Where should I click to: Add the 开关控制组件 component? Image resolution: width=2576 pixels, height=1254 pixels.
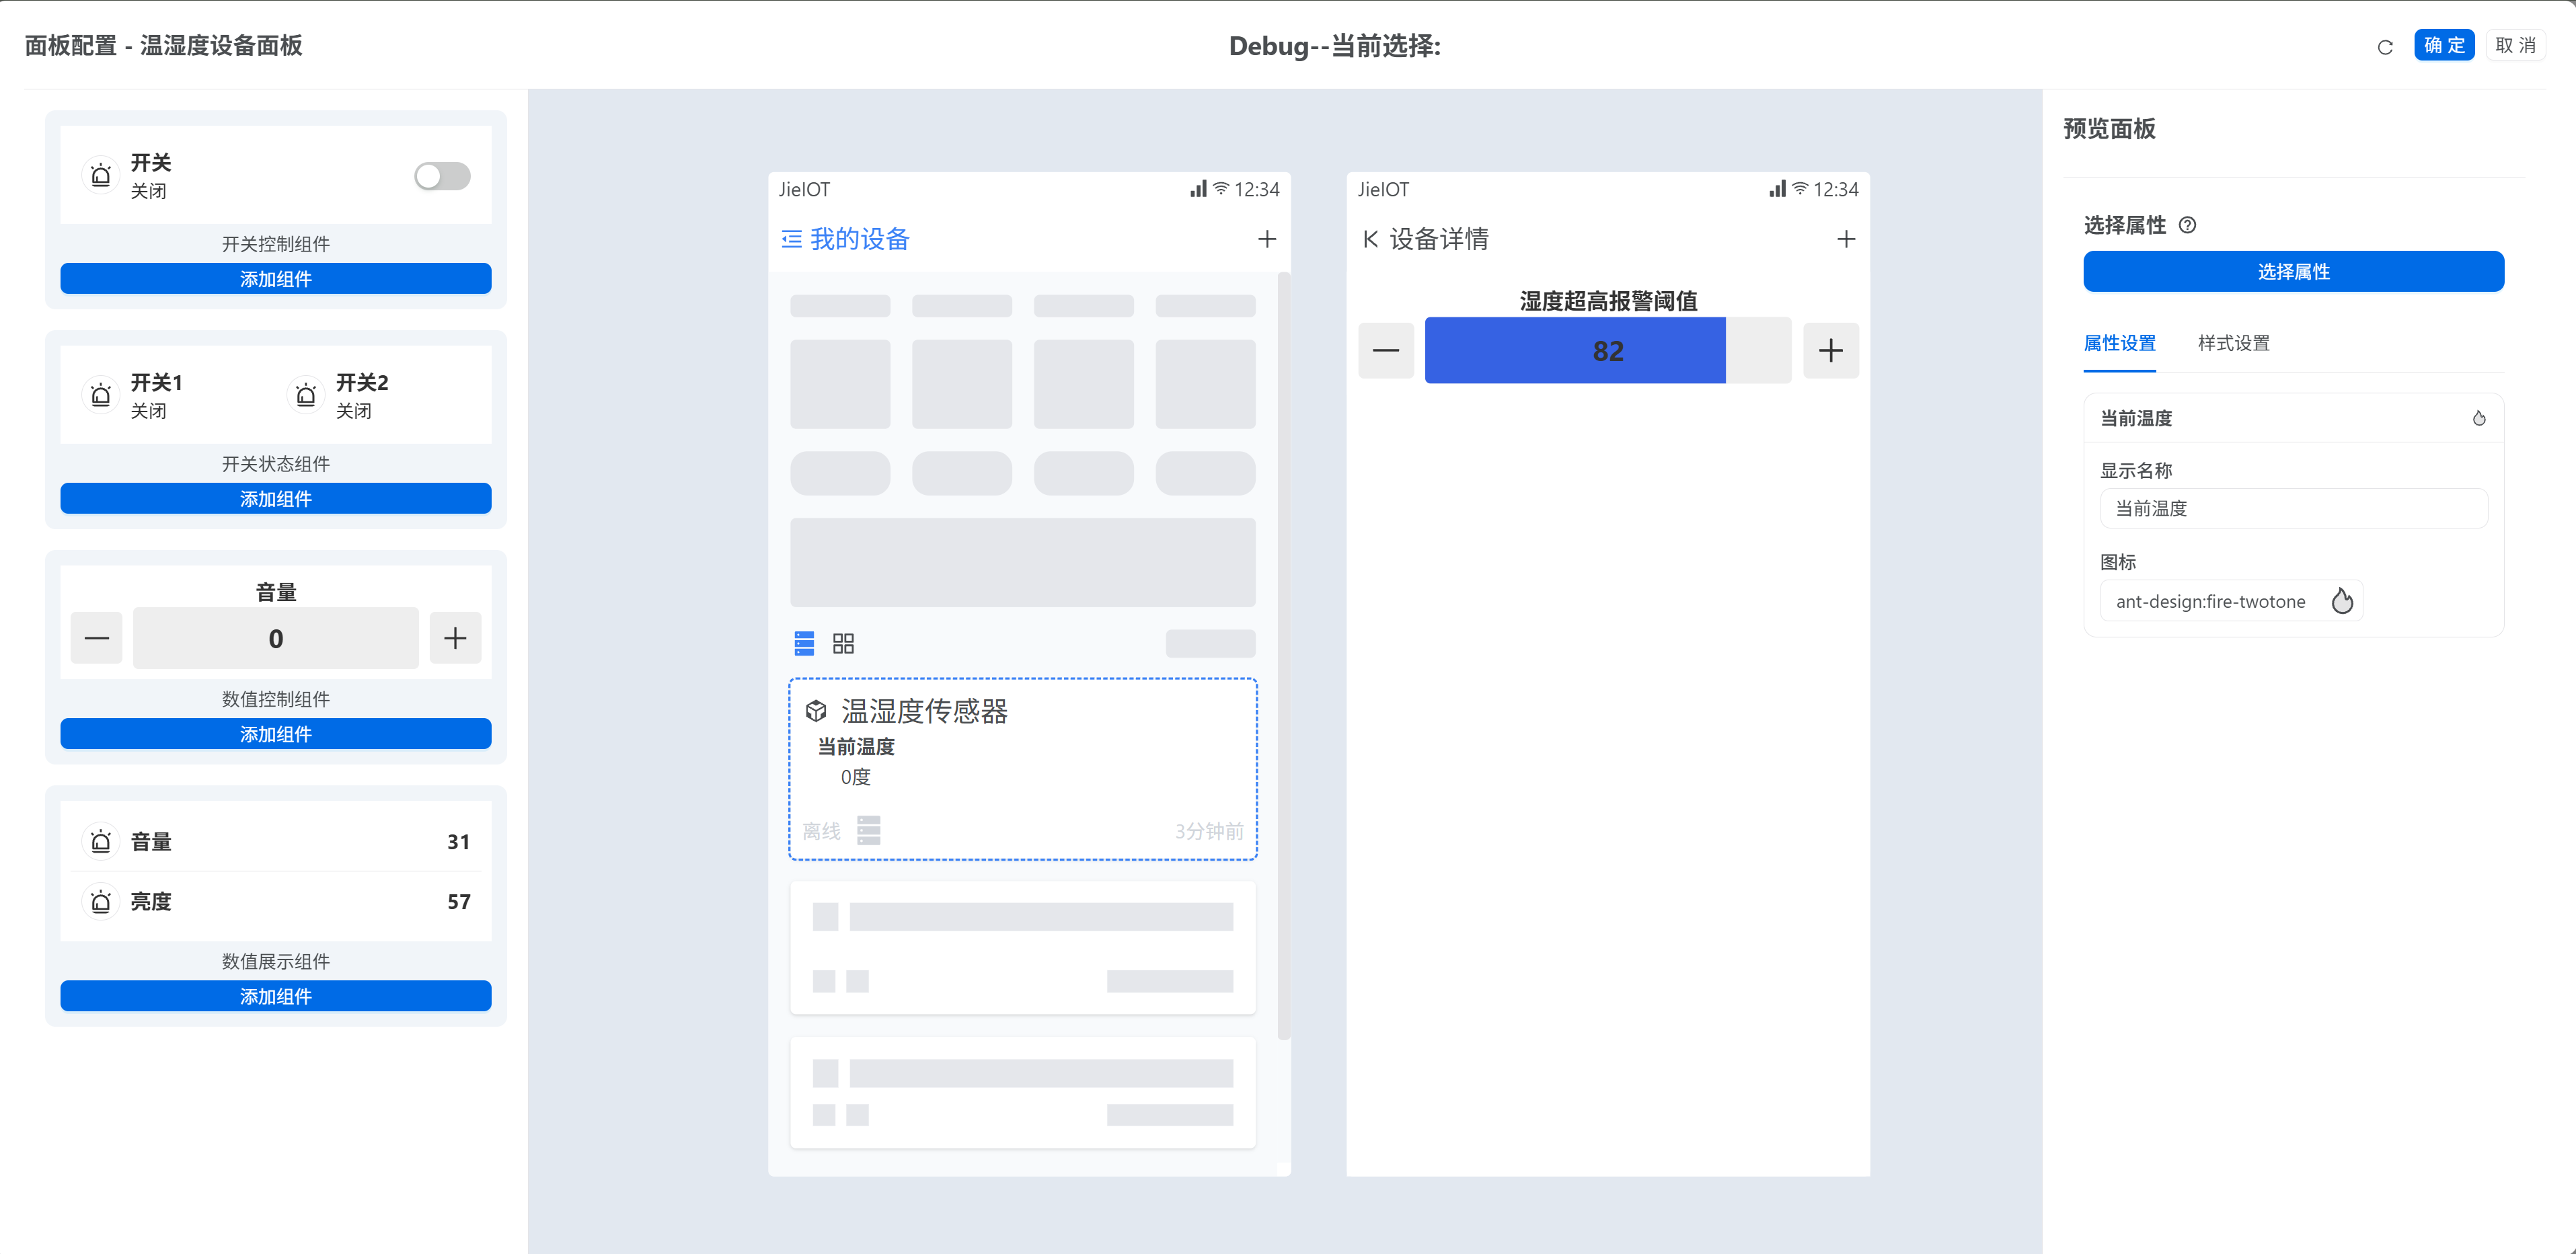(x=275, y=279)
